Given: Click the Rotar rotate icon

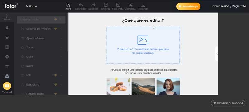Looking at the screenshot, I should pyautogui.click(x=22, y=66).
